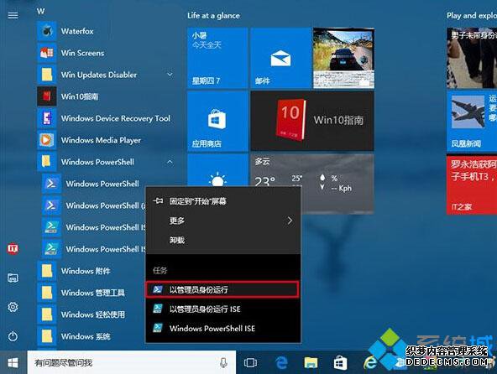This screenshot has width=497, height=374.
Task: Open the Windows Media Player icon
Action: click(47, 140)
